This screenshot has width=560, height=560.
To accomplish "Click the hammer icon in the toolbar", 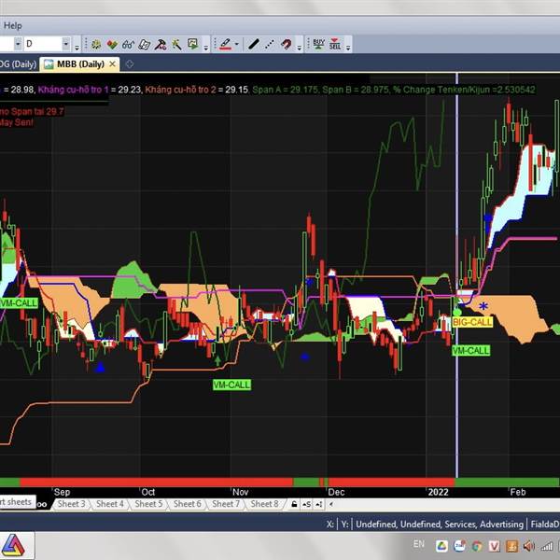I will pyautogui.click(x=161, y=44).
